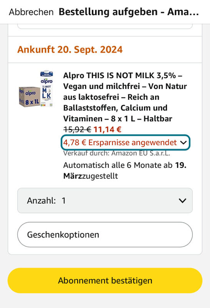The width and height of the screenshot is (210, 308).
Task: Click the quantity value 1 in Anzahl
Action: point(64,201)
